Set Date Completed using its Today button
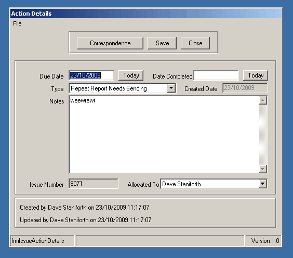 256,75
